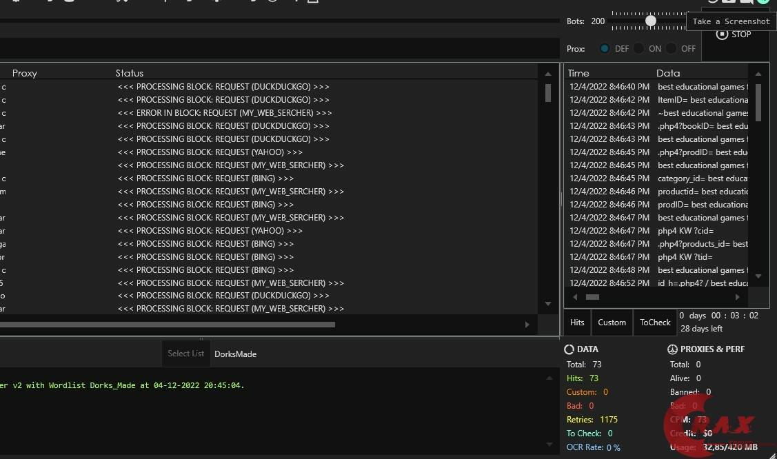Switch to the ToCheck tab

655,323
